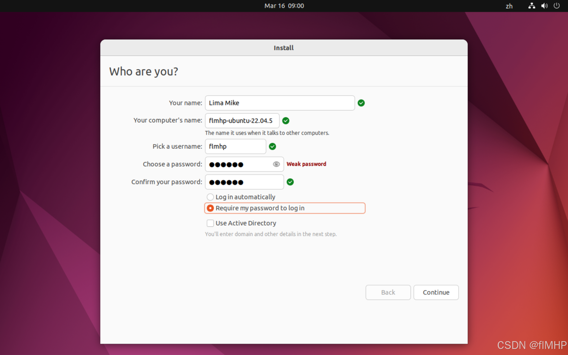Enable Use Active Directory checkbox
The height and width of the screenshot is (355, 568).
tap(210, 223)
